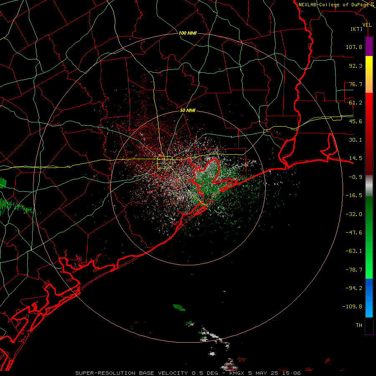Select the 14.5 legend value
Screen dimensions: 376x376
[x=356, y=158]
